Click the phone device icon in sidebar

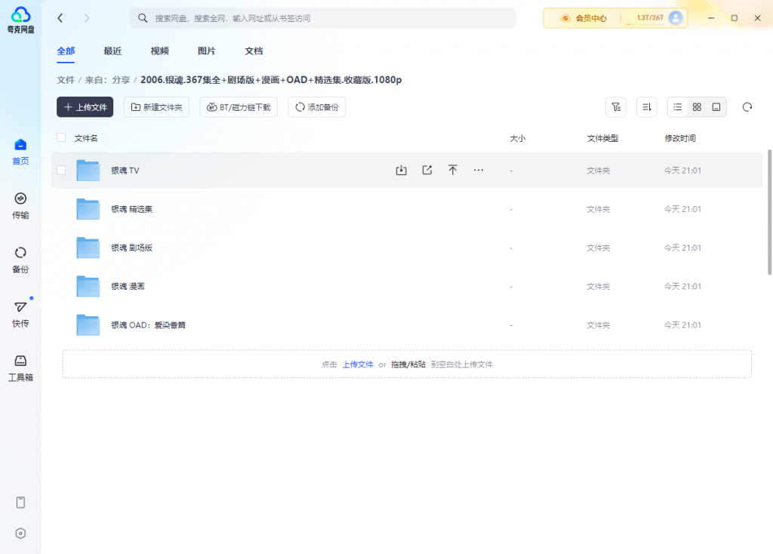click(20, 502)
